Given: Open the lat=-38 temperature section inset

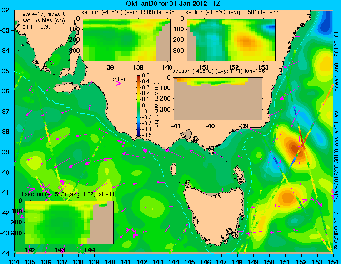Looking at the screenshot, I should (x=127, y=40).
